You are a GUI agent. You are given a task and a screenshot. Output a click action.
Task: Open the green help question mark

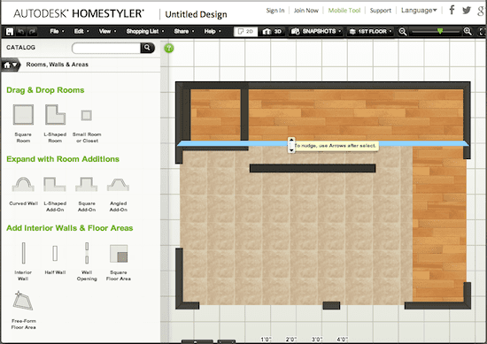(x=169, y=48)
